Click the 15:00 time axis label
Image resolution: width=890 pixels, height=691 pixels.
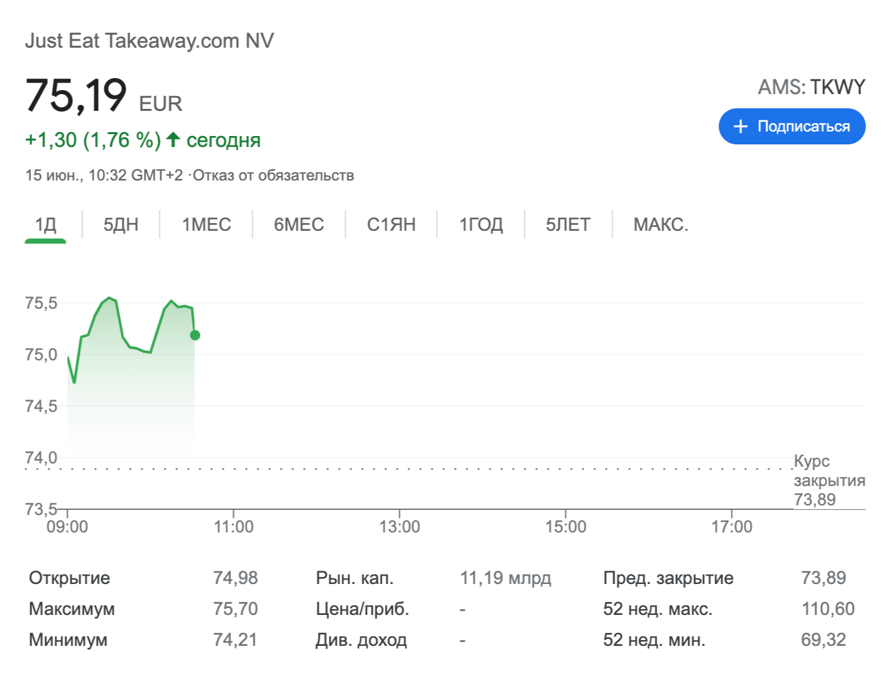click(x=566, y=527)
